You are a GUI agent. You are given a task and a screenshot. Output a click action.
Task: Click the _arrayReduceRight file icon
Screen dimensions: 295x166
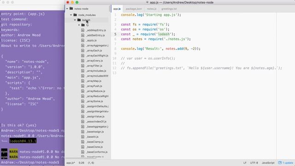click(83, 96)
